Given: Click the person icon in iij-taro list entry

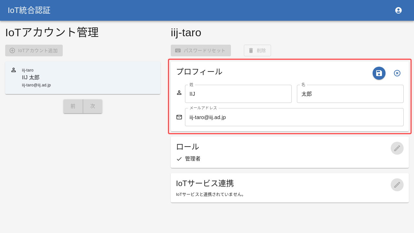Looking at the screenshot, I should [x=14, y=70].
